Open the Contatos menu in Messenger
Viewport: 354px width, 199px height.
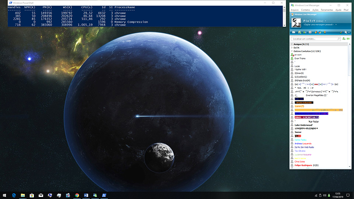305,10
